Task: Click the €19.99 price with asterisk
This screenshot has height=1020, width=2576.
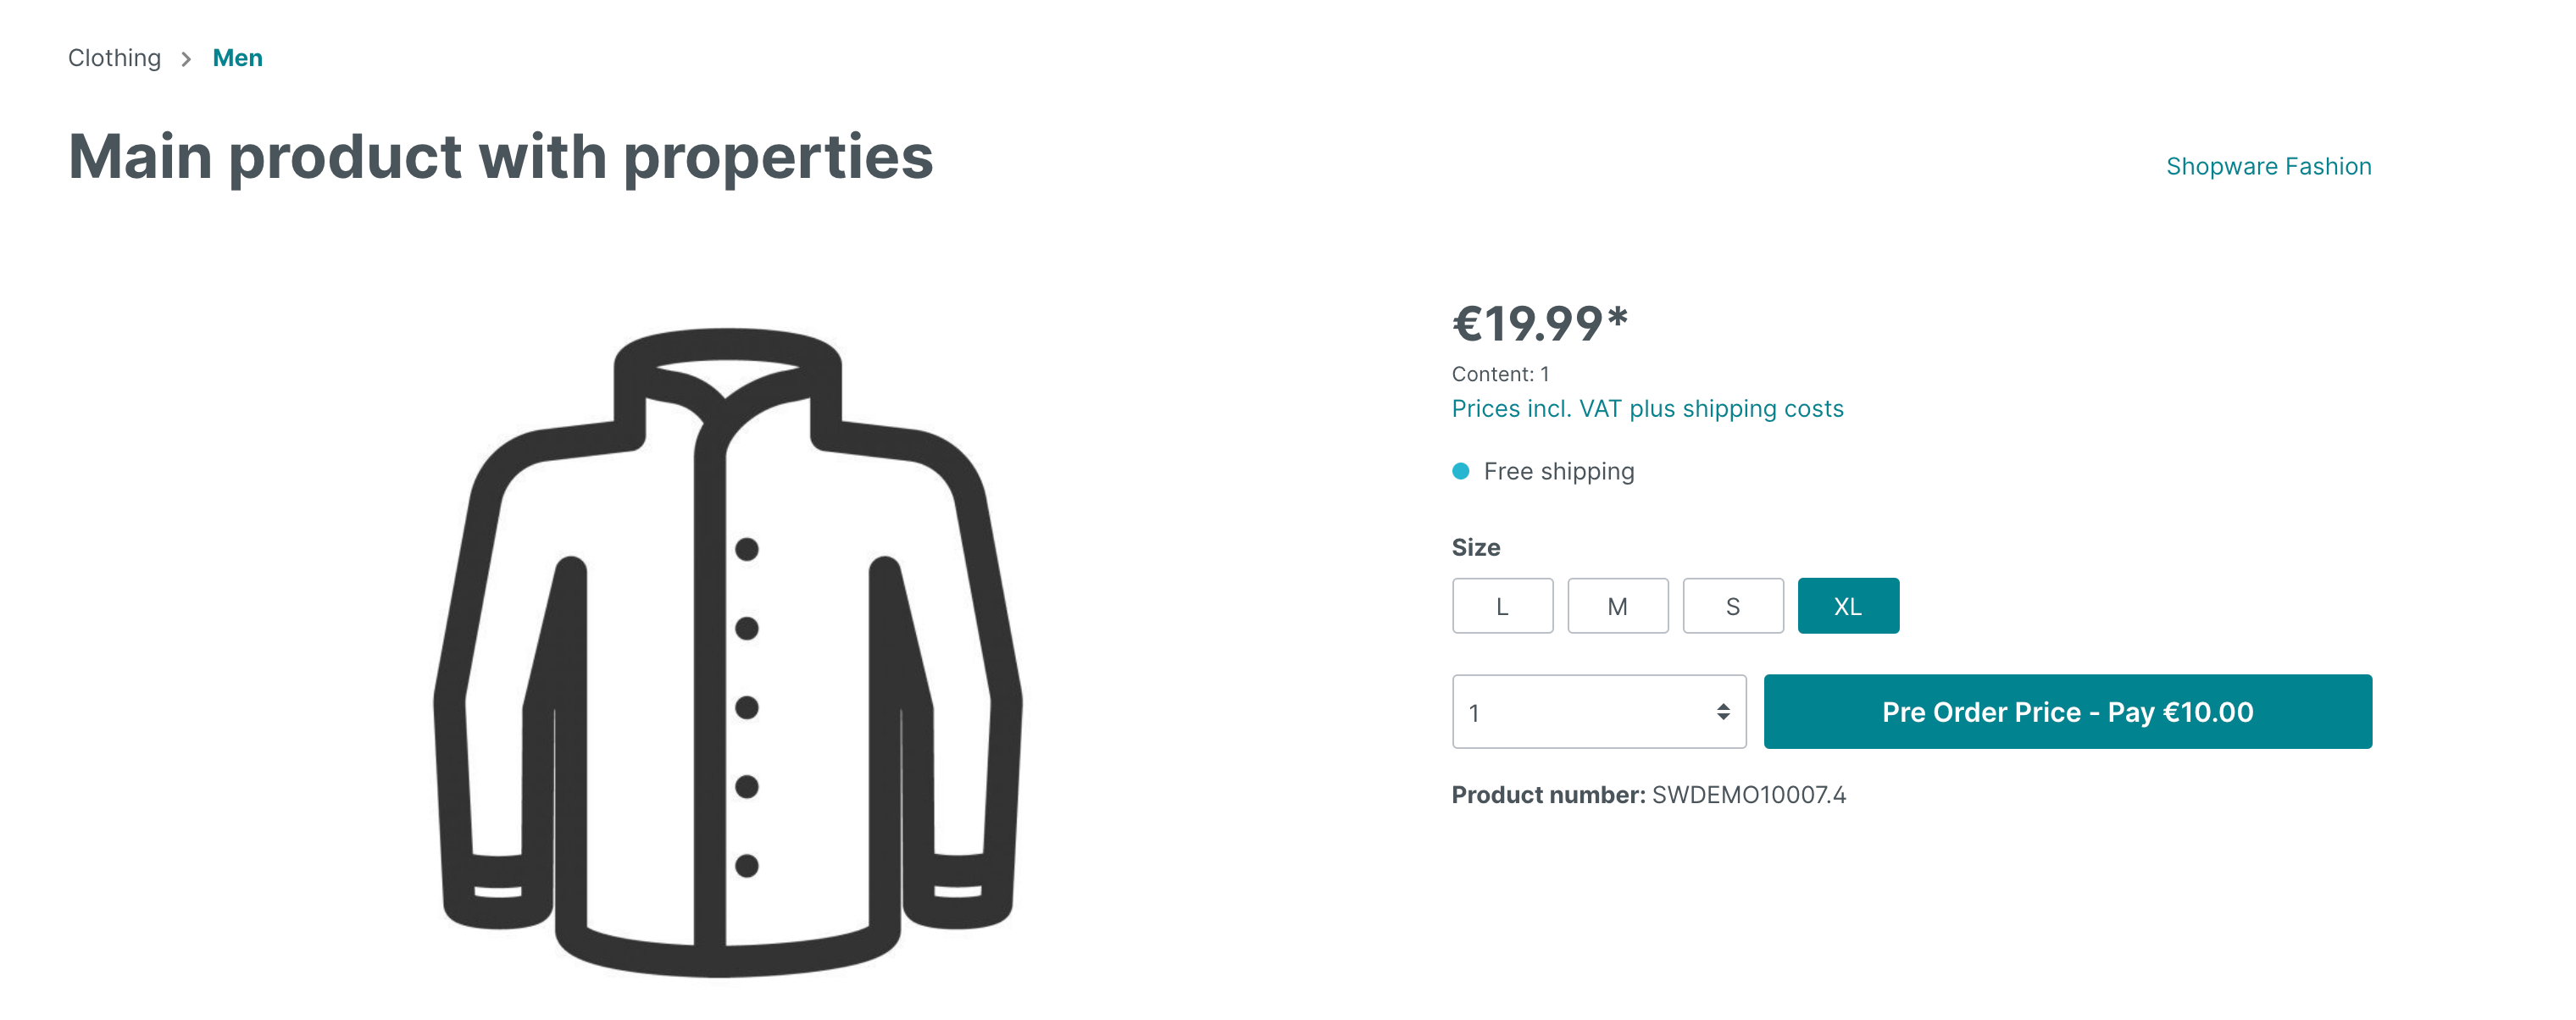Action: point(1540,323)
